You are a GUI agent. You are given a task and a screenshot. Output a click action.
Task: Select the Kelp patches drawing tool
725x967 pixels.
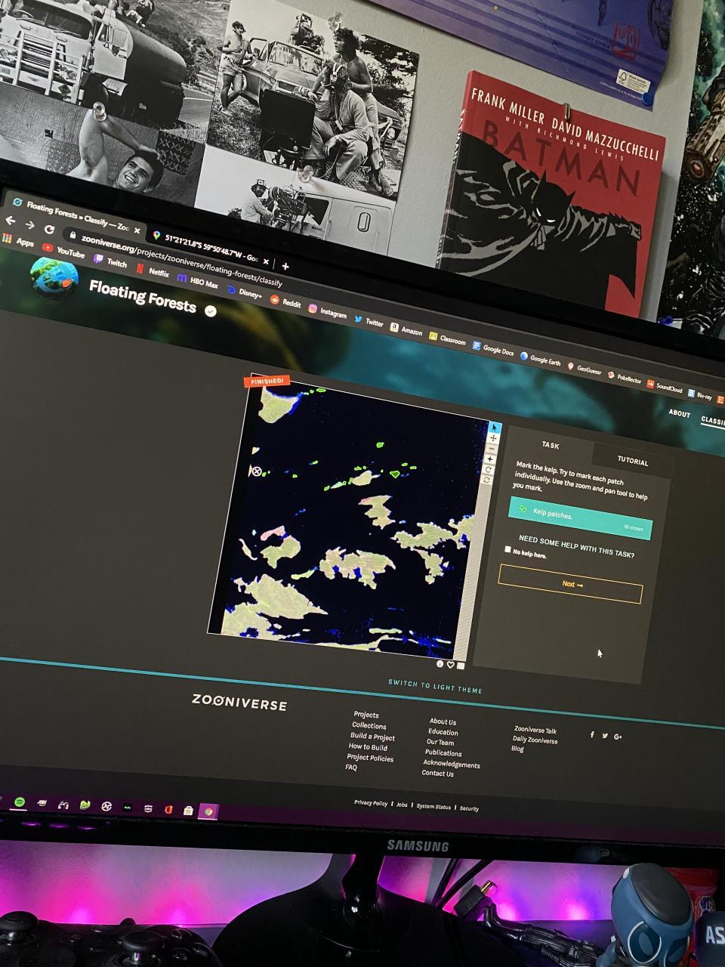coord(581,518)
